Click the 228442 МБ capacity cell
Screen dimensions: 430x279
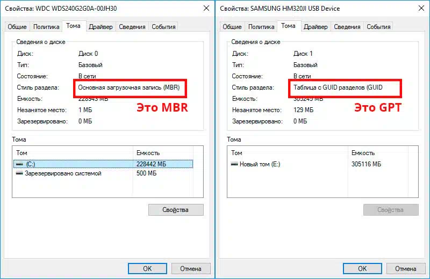152,164
